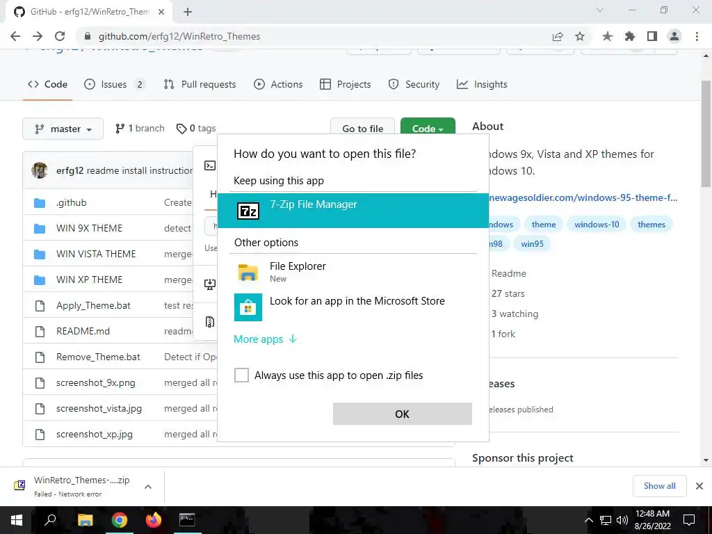Open the newagesoldier.com website link

coord(583,198)
